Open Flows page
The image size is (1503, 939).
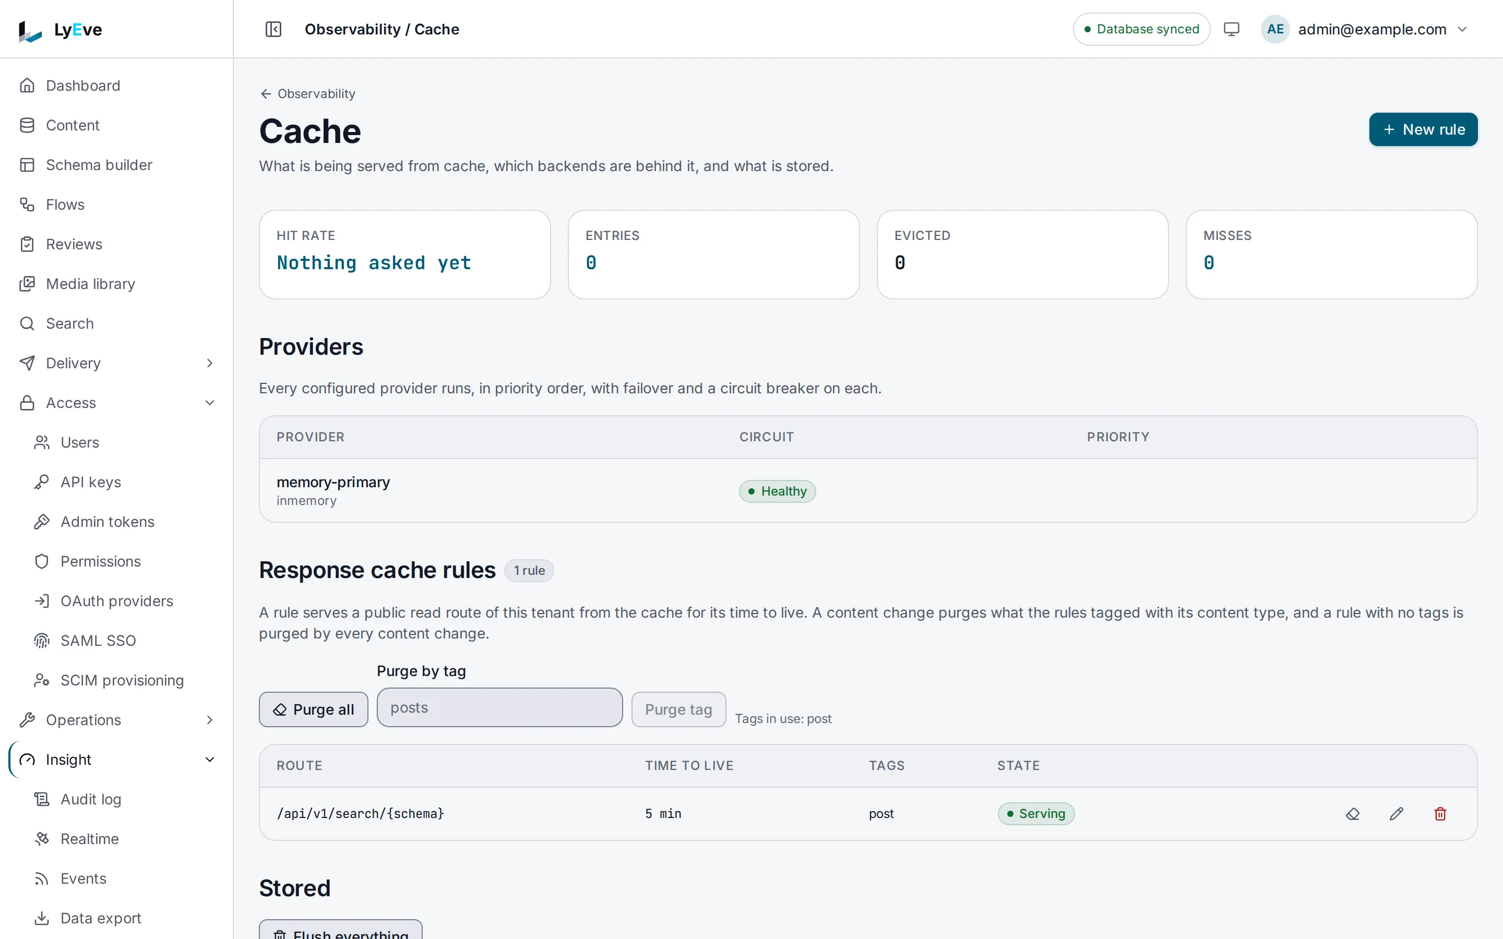[116, 204]
